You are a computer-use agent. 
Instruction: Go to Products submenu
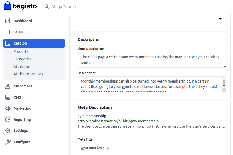pyautogui.click(x=21, y=51)
